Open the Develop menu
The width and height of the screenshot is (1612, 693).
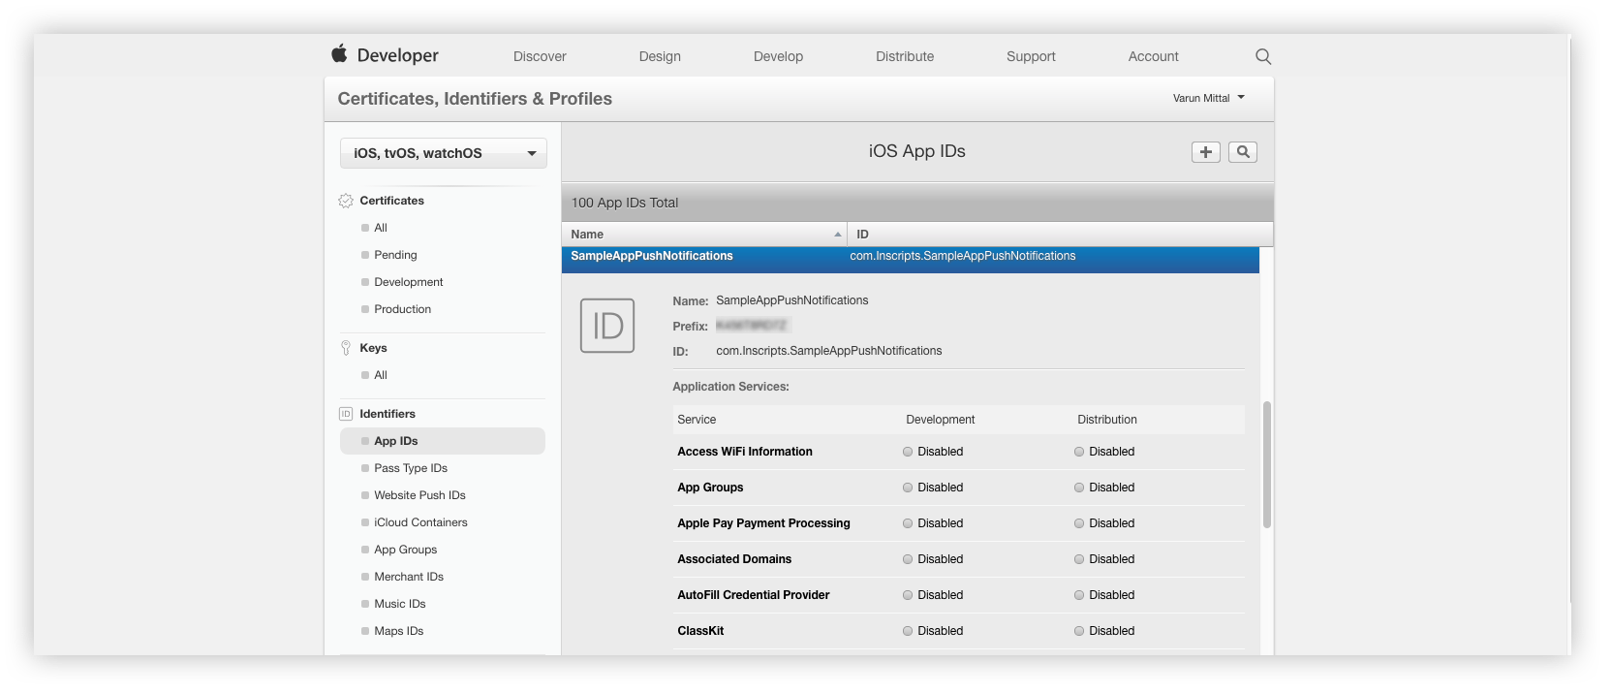coord(778,56)
